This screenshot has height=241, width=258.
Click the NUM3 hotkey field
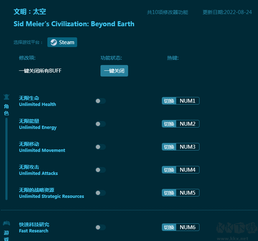188,147
